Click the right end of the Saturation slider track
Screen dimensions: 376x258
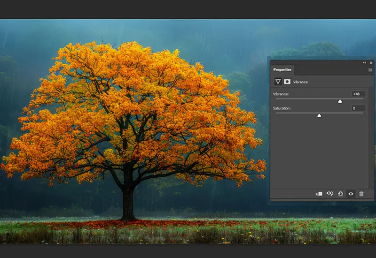click(x=362, y=113)
